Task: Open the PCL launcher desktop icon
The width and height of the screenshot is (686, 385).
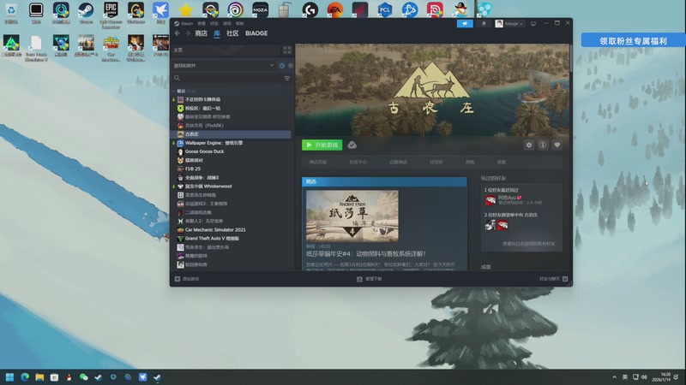Action: coord(384,9)
